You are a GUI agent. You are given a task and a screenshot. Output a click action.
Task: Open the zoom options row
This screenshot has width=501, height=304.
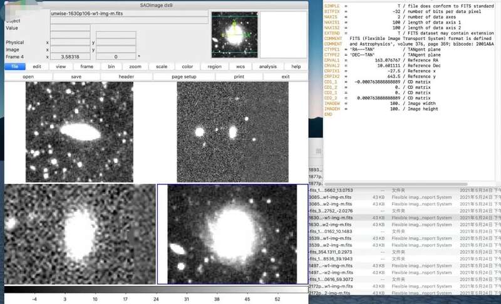pos(135,66)
